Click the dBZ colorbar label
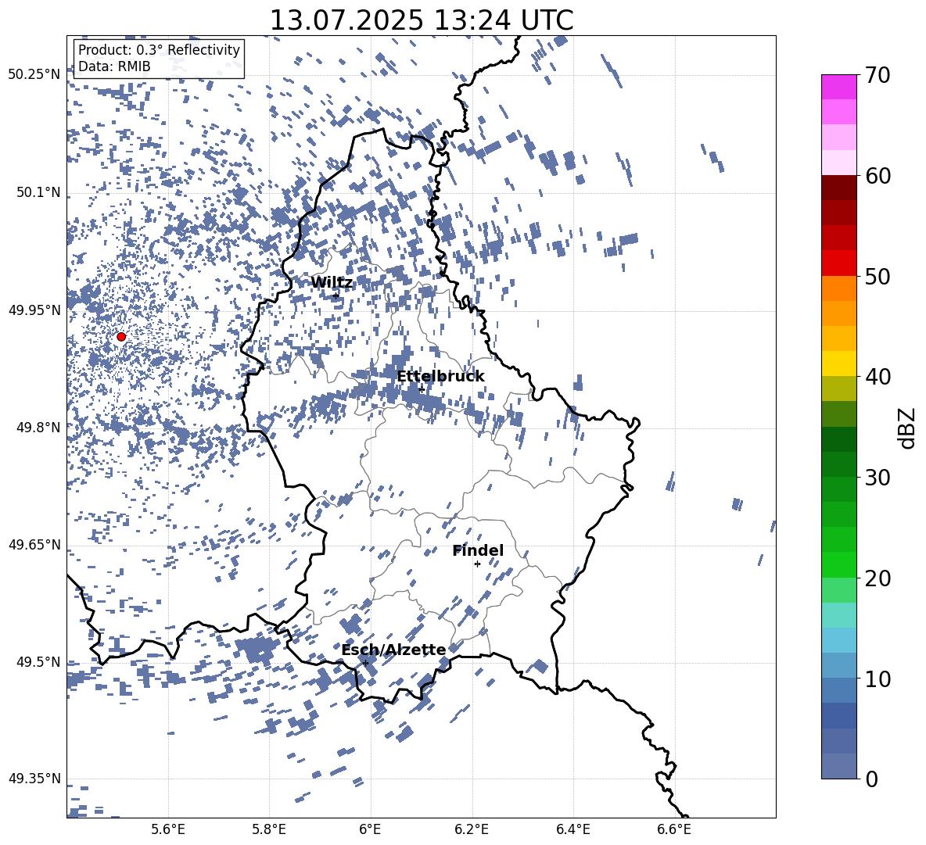 coord(907,428)
